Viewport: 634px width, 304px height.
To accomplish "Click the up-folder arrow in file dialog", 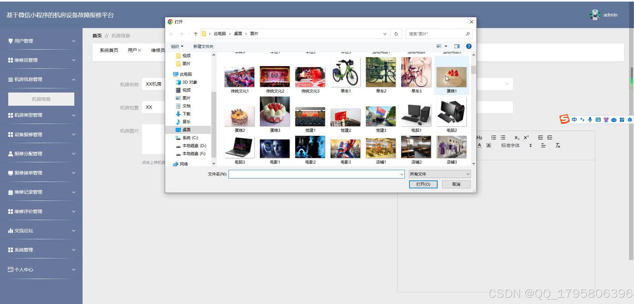I will tap(195, 34).
